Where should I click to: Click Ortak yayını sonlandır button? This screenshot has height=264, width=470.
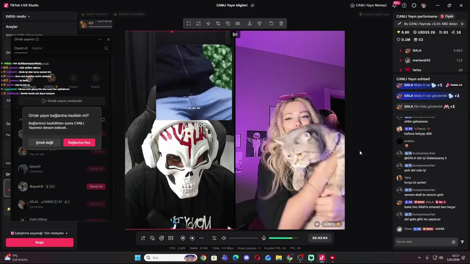(x=62, y=101)
